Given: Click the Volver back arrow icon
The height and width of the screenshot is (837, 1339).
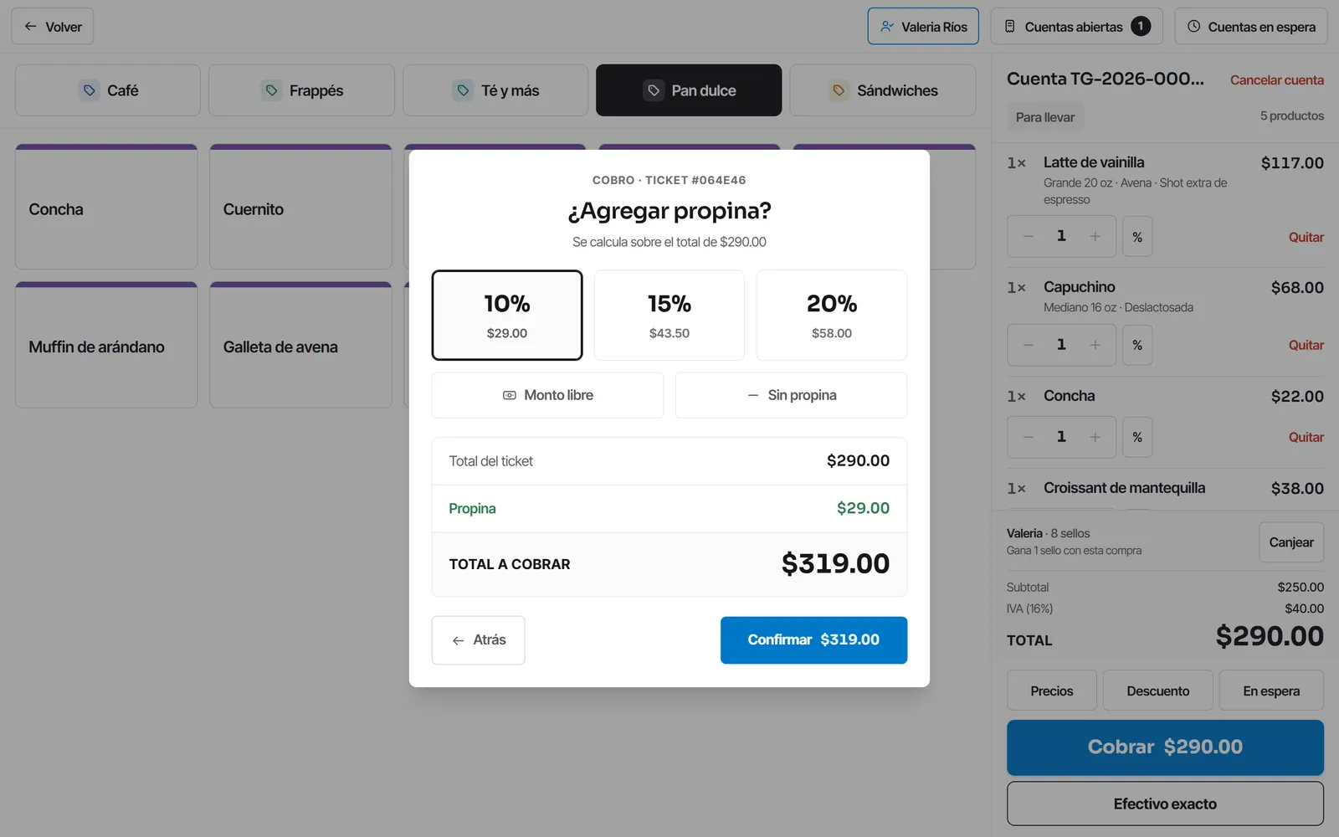Looking at the screenshot, I should pyautogui.click(x=30, y=27).
